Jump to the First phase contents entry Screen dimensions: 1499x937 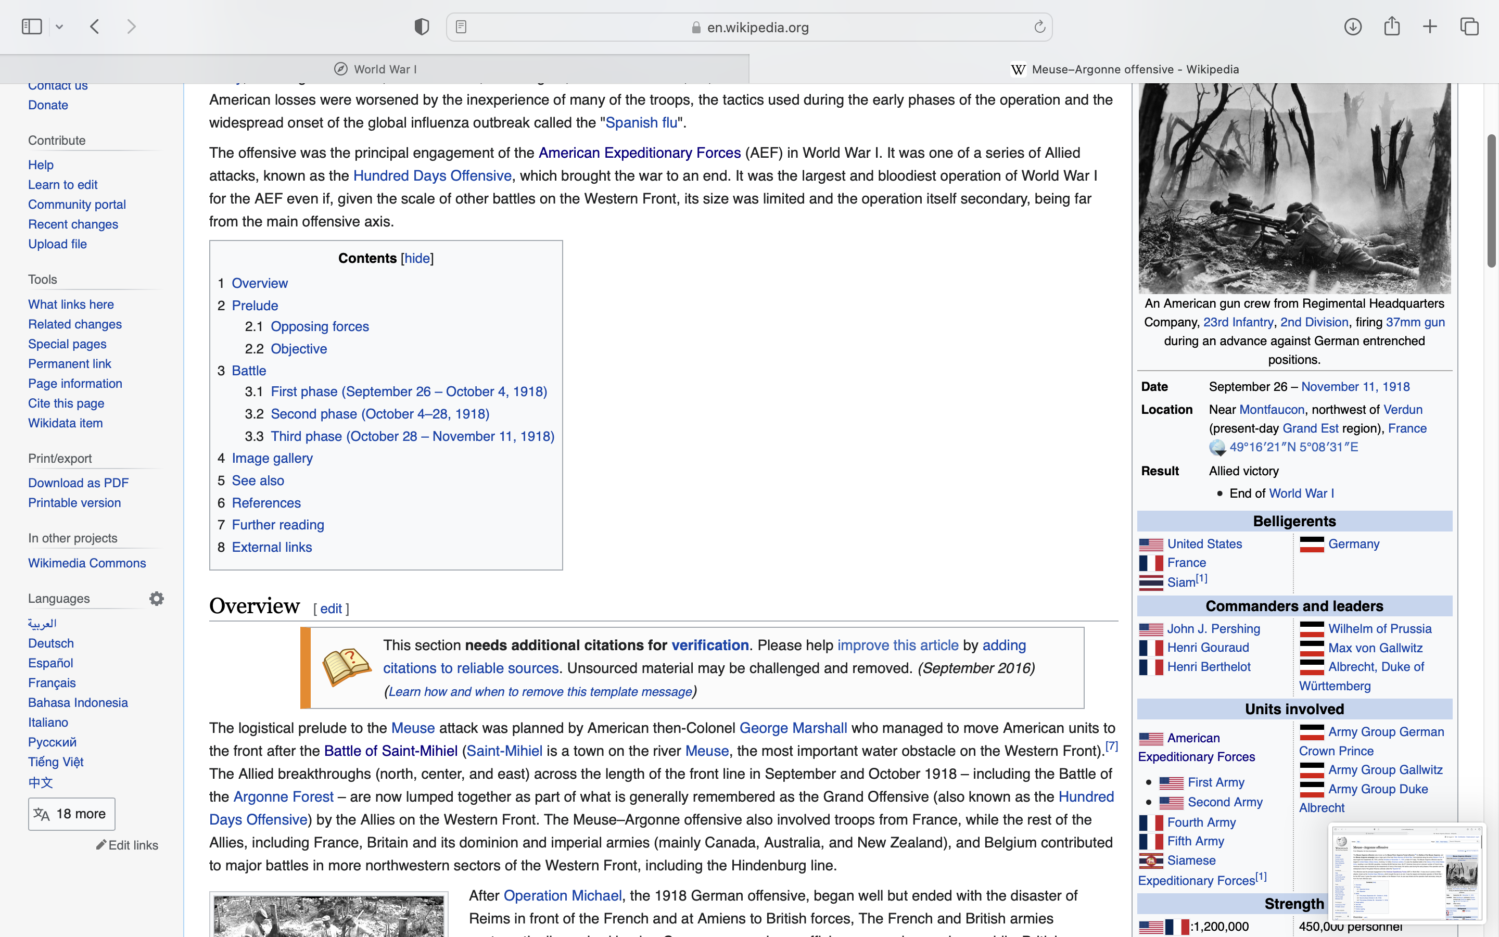pos(408,391)
